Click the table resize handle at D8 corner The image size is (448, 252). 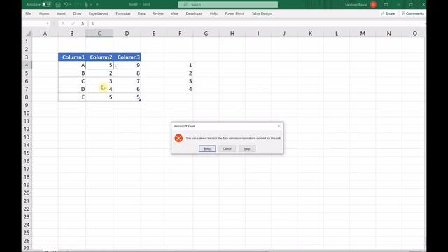pos(140,99)
